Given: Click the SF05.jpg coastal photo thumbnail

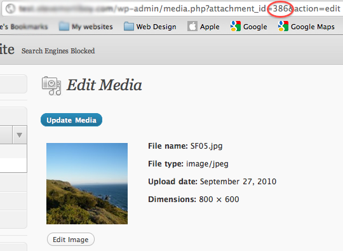Looking at the screenshot, I should pos(87,184).
